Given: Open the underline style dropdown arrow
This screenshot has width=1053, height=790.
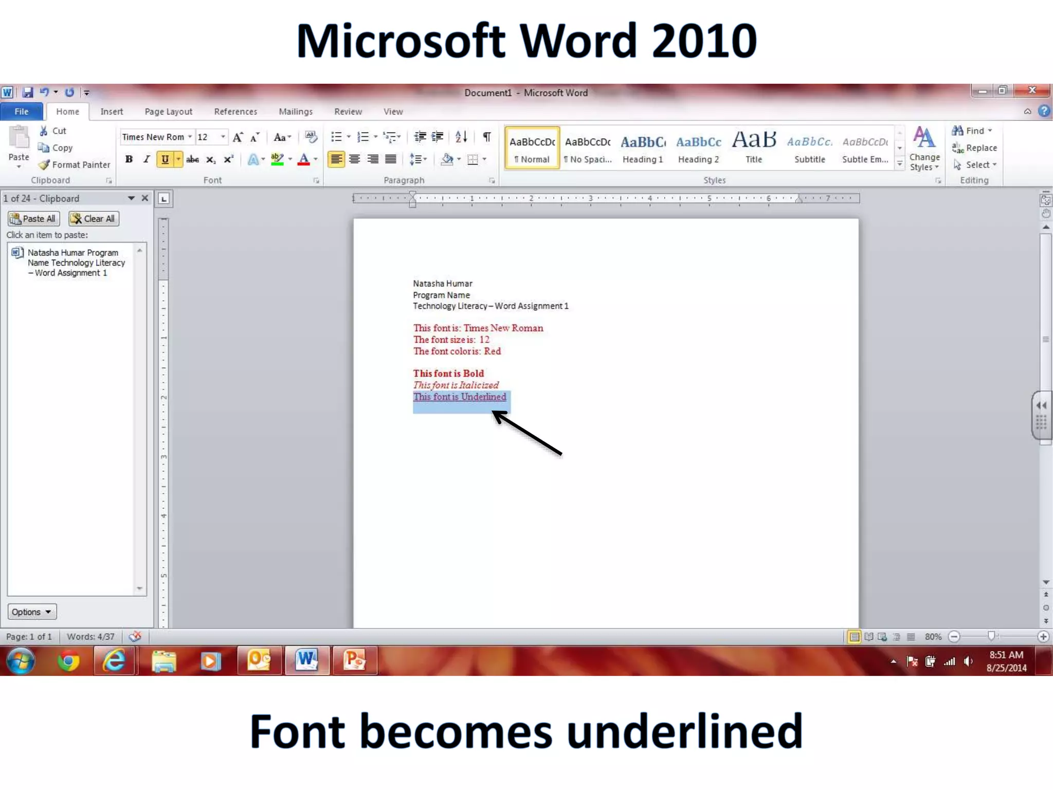Looking at the screenshot, I should tap(178, 159).
